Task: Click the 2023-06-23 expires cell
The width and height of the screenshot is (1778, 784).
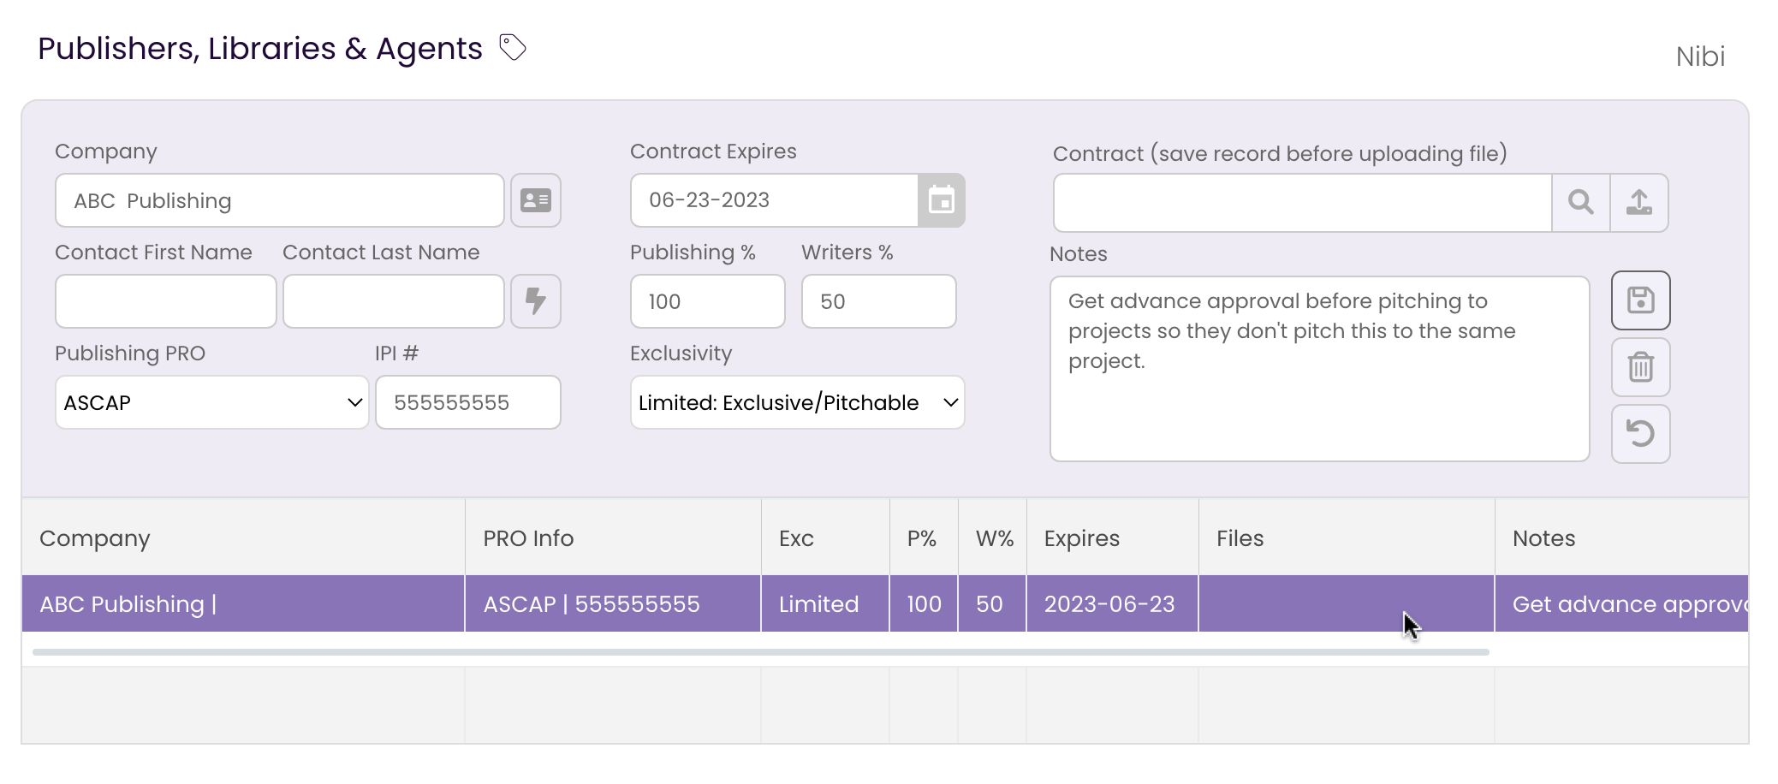Action: (x=1113, y=604)
